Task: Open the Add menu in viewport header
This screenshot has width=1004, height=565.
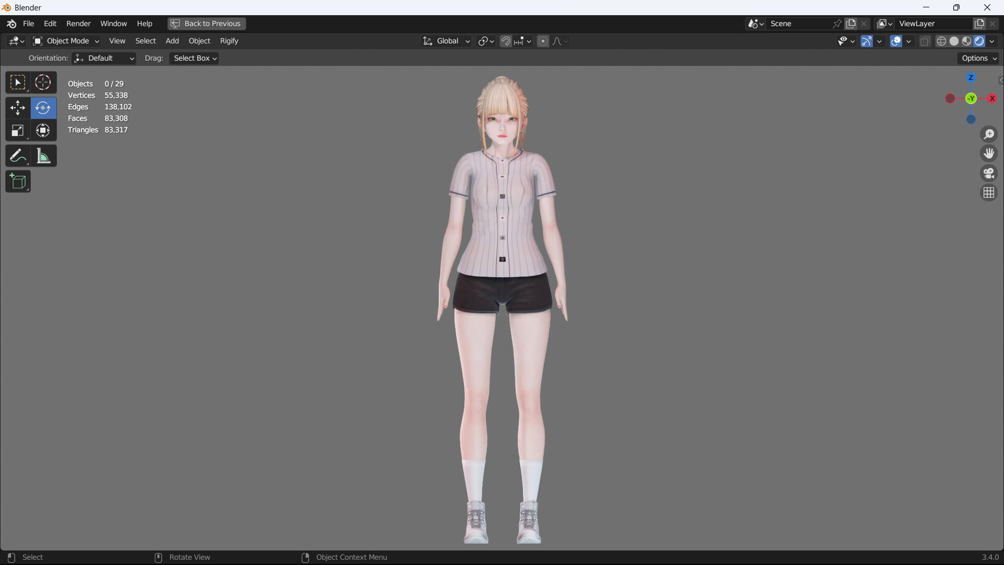Action: (172, 41)
